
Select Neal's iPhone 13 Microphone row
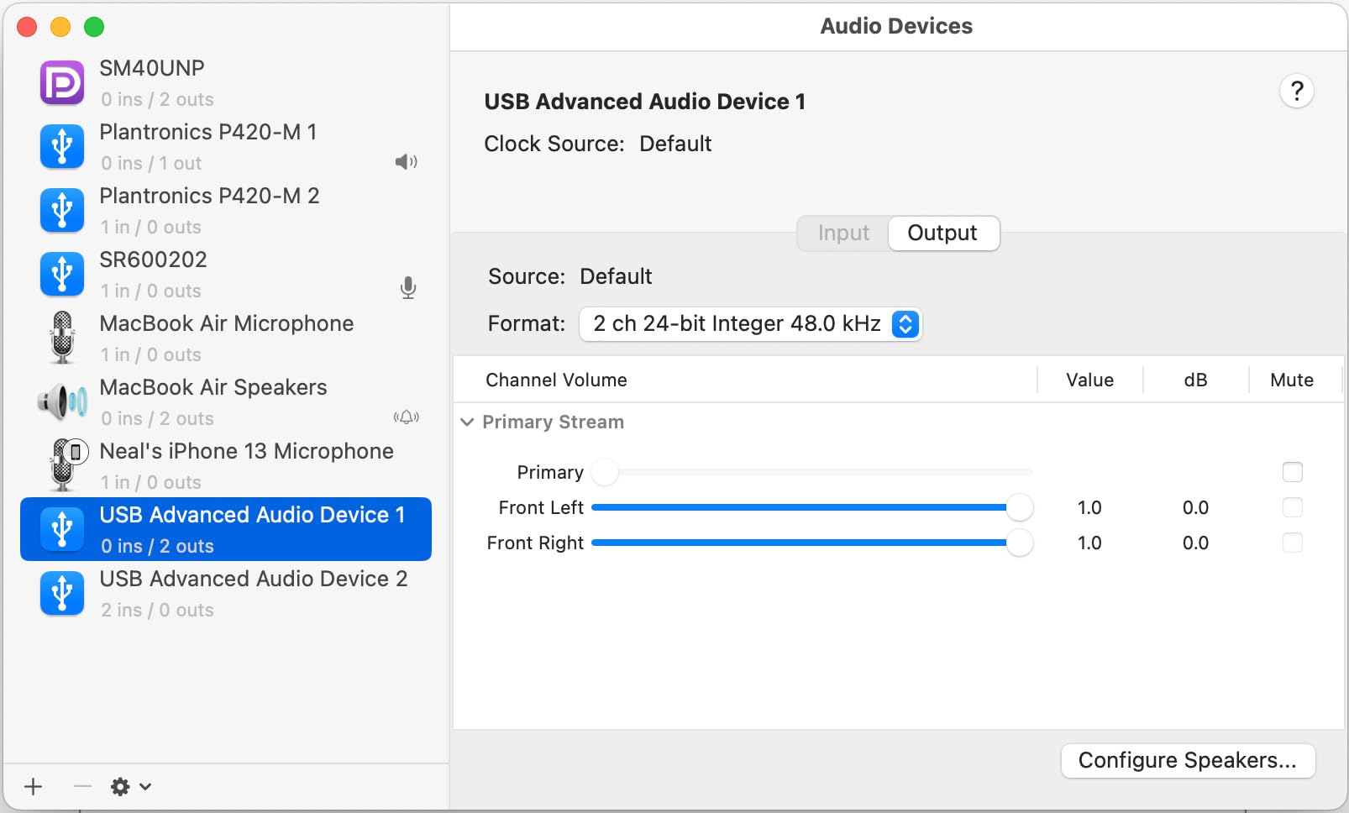click(226, 465)
